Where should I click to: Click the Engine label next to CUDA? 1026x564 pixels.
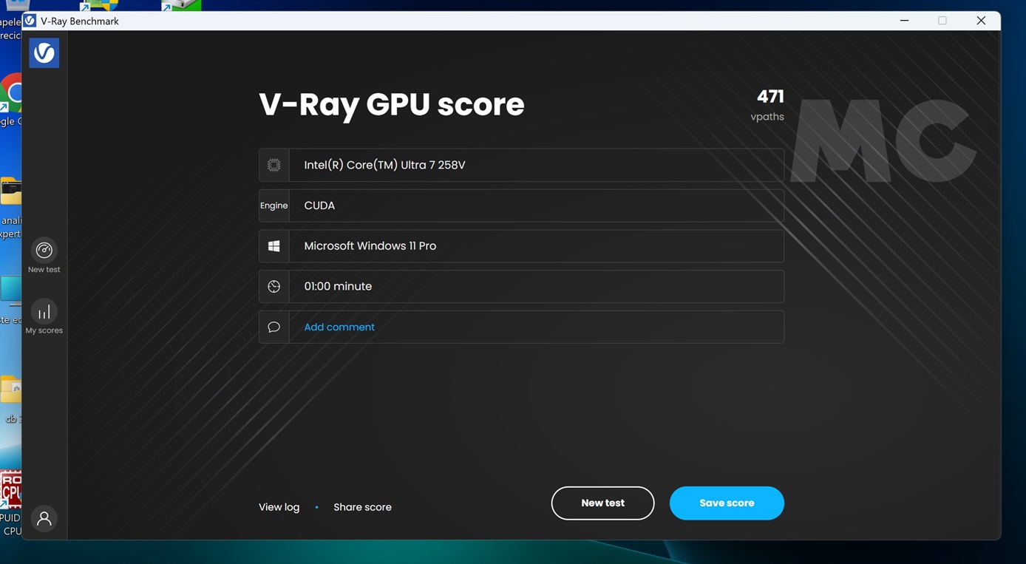point(274,205)
